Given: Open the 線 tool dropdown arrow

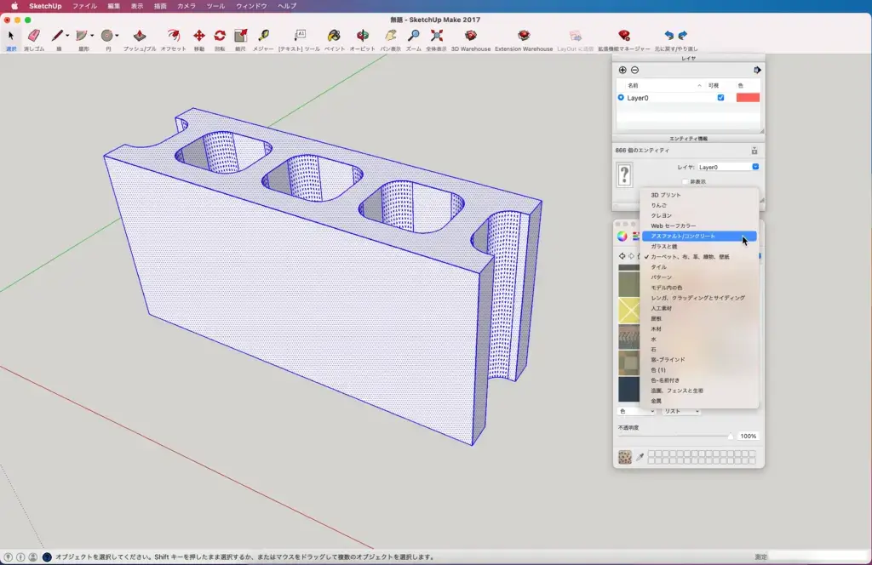Looking at the screenshot, I should (67, 36).
